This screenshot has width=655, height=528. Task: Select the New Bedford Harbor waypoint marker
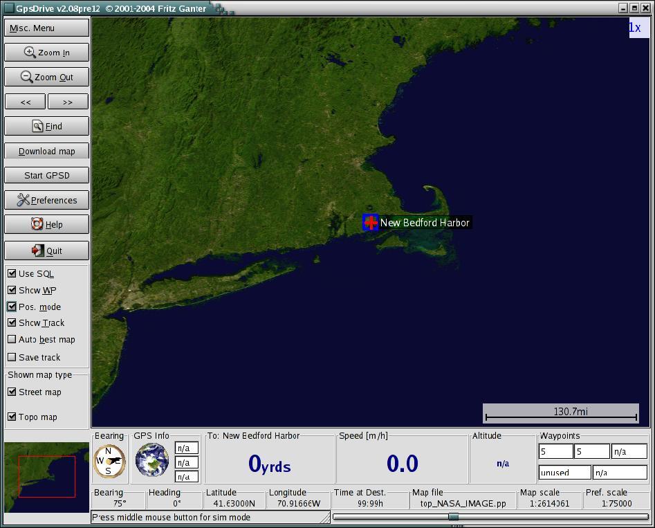tap(371, 222)
